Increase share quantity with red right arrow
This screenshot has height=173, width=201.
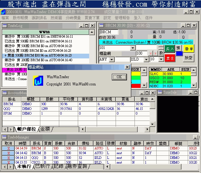(156, 53)
